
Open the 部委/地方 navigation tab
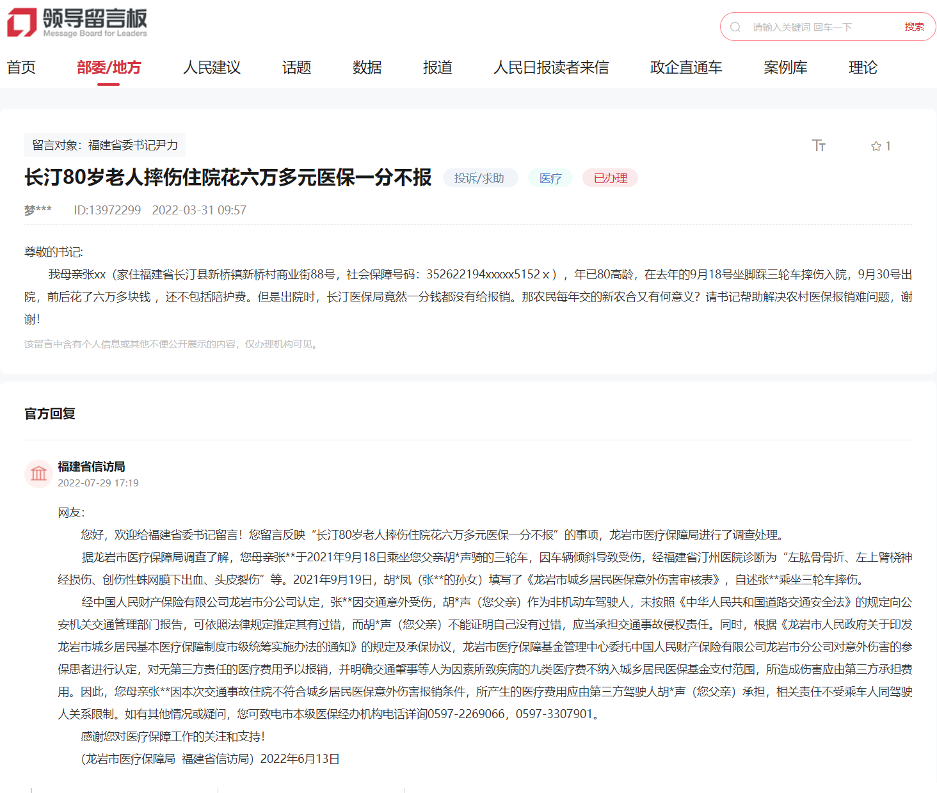pyautogui.click(x=109, y=67)
